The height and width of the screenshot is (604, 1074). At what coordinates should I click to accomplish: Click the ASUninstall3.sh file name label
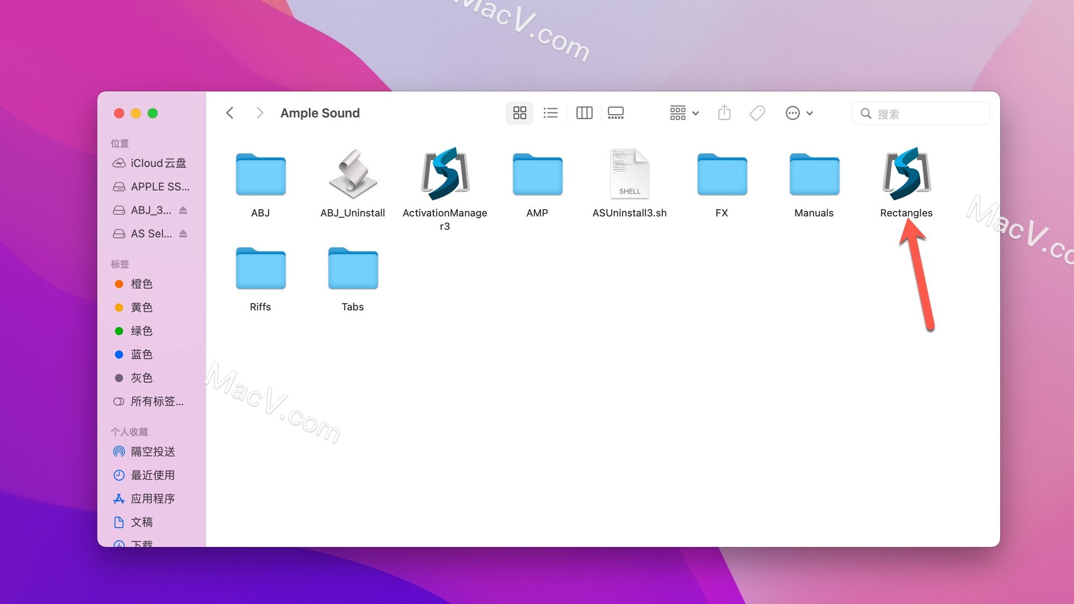pos(630,213)
